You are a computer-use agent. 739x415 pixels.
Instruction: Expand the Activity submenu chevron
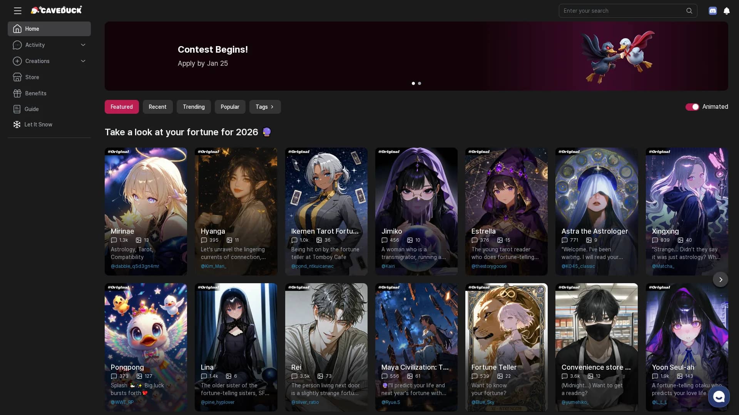[x=83, y=45]
